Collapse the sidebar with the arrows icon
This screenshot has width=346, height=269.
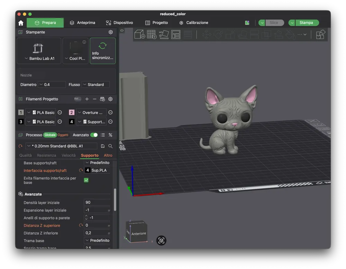tap(122, 31)
